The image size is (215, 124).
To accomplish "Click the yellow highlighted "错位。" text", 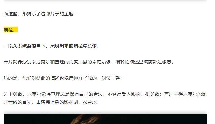I will coord(10,30).
